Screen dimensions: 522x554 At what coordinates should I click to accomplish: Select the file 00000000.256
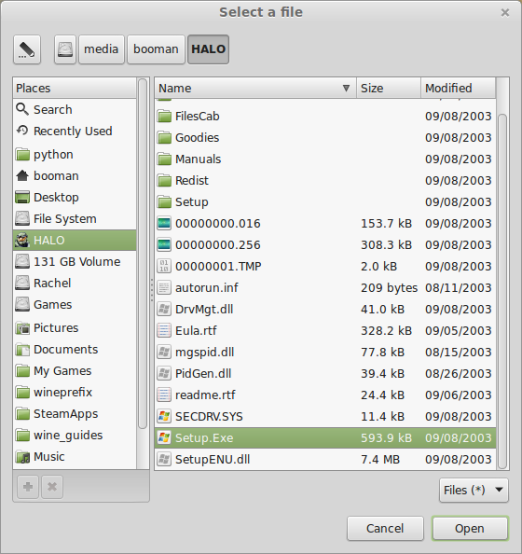(x=325, y=245)
